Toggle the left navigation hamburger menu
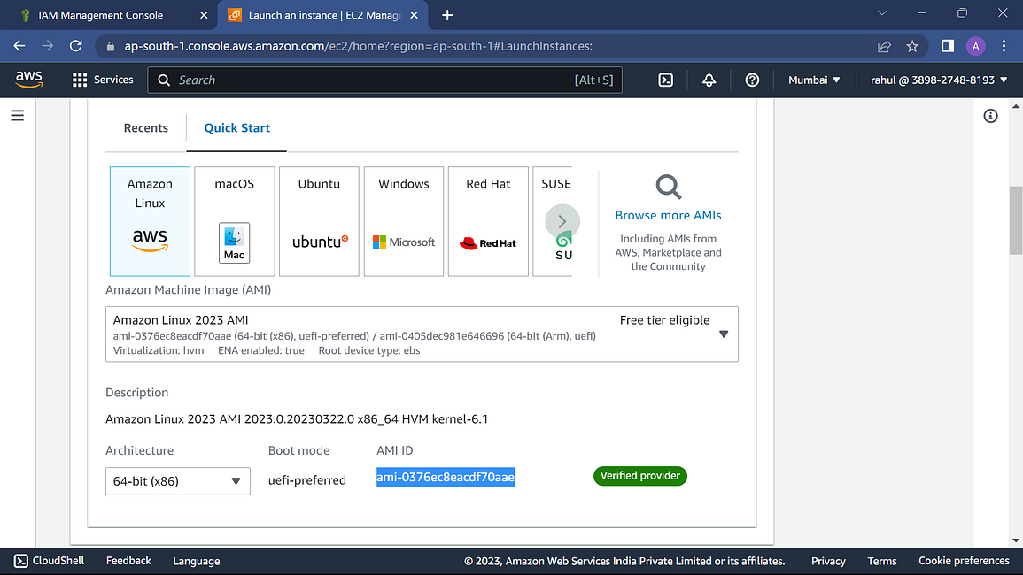This screenshot has height=575, width=1023. (x=18, y=115)
